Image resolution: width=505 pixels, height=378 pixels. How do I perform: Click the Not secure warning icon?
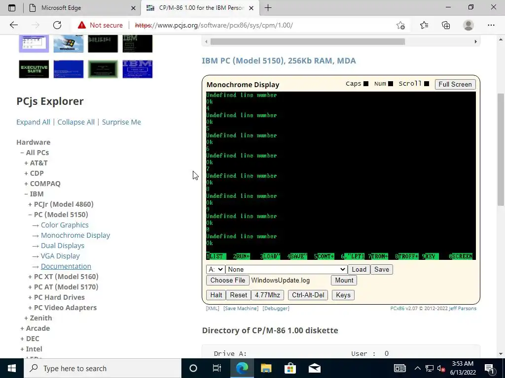tap(82, 25)
